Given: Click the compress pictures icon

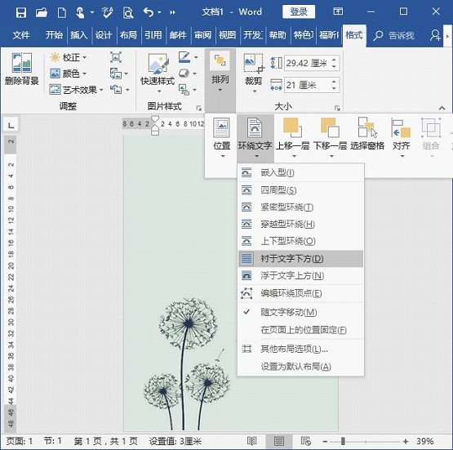Looking at the screenshot, I should pos(116,57).
